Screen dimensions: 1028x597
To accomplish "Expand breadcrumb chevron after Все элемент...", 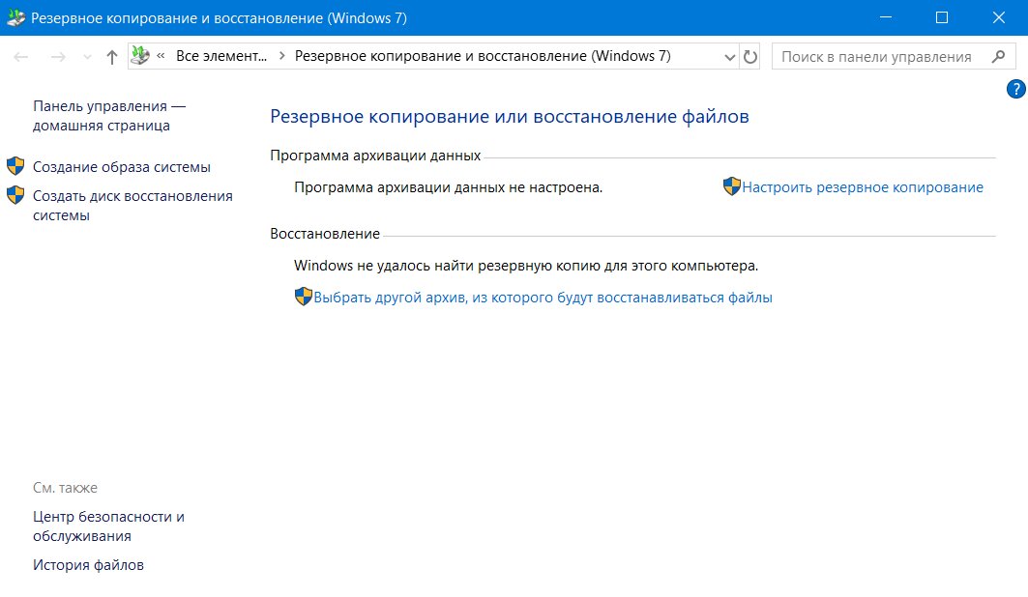I will [282, 56].
